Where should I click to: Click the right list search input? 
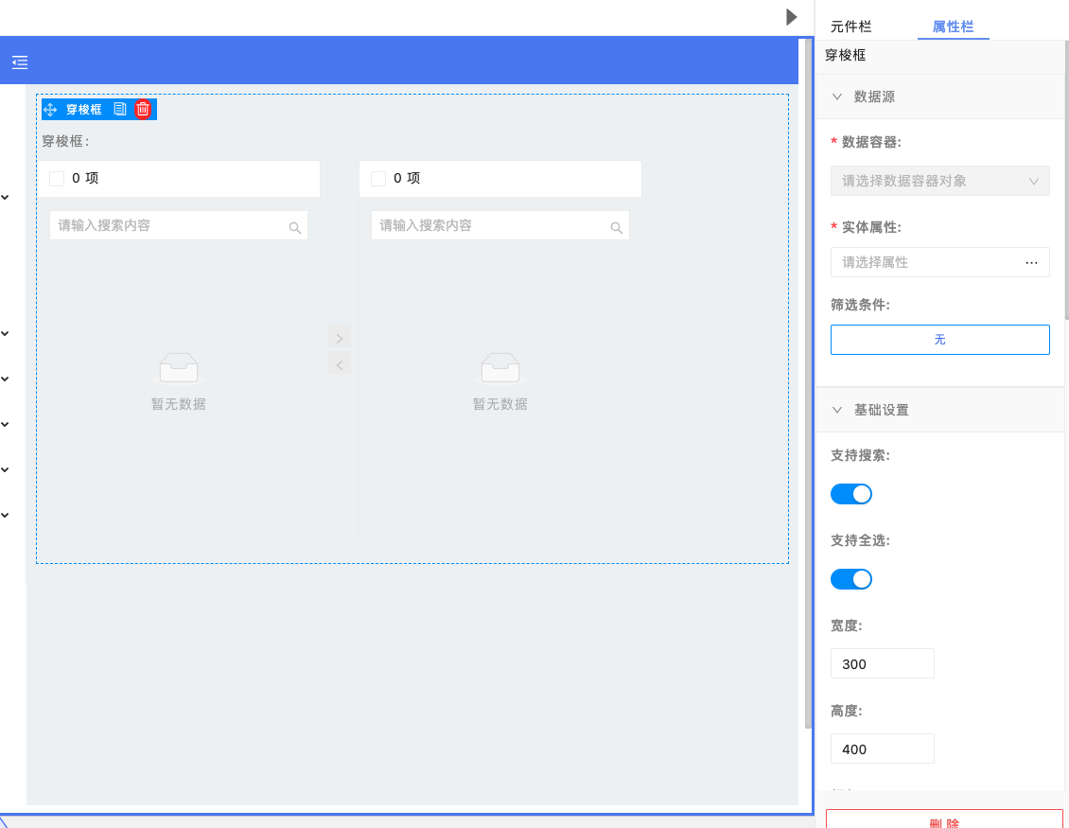tap(500, 226)
